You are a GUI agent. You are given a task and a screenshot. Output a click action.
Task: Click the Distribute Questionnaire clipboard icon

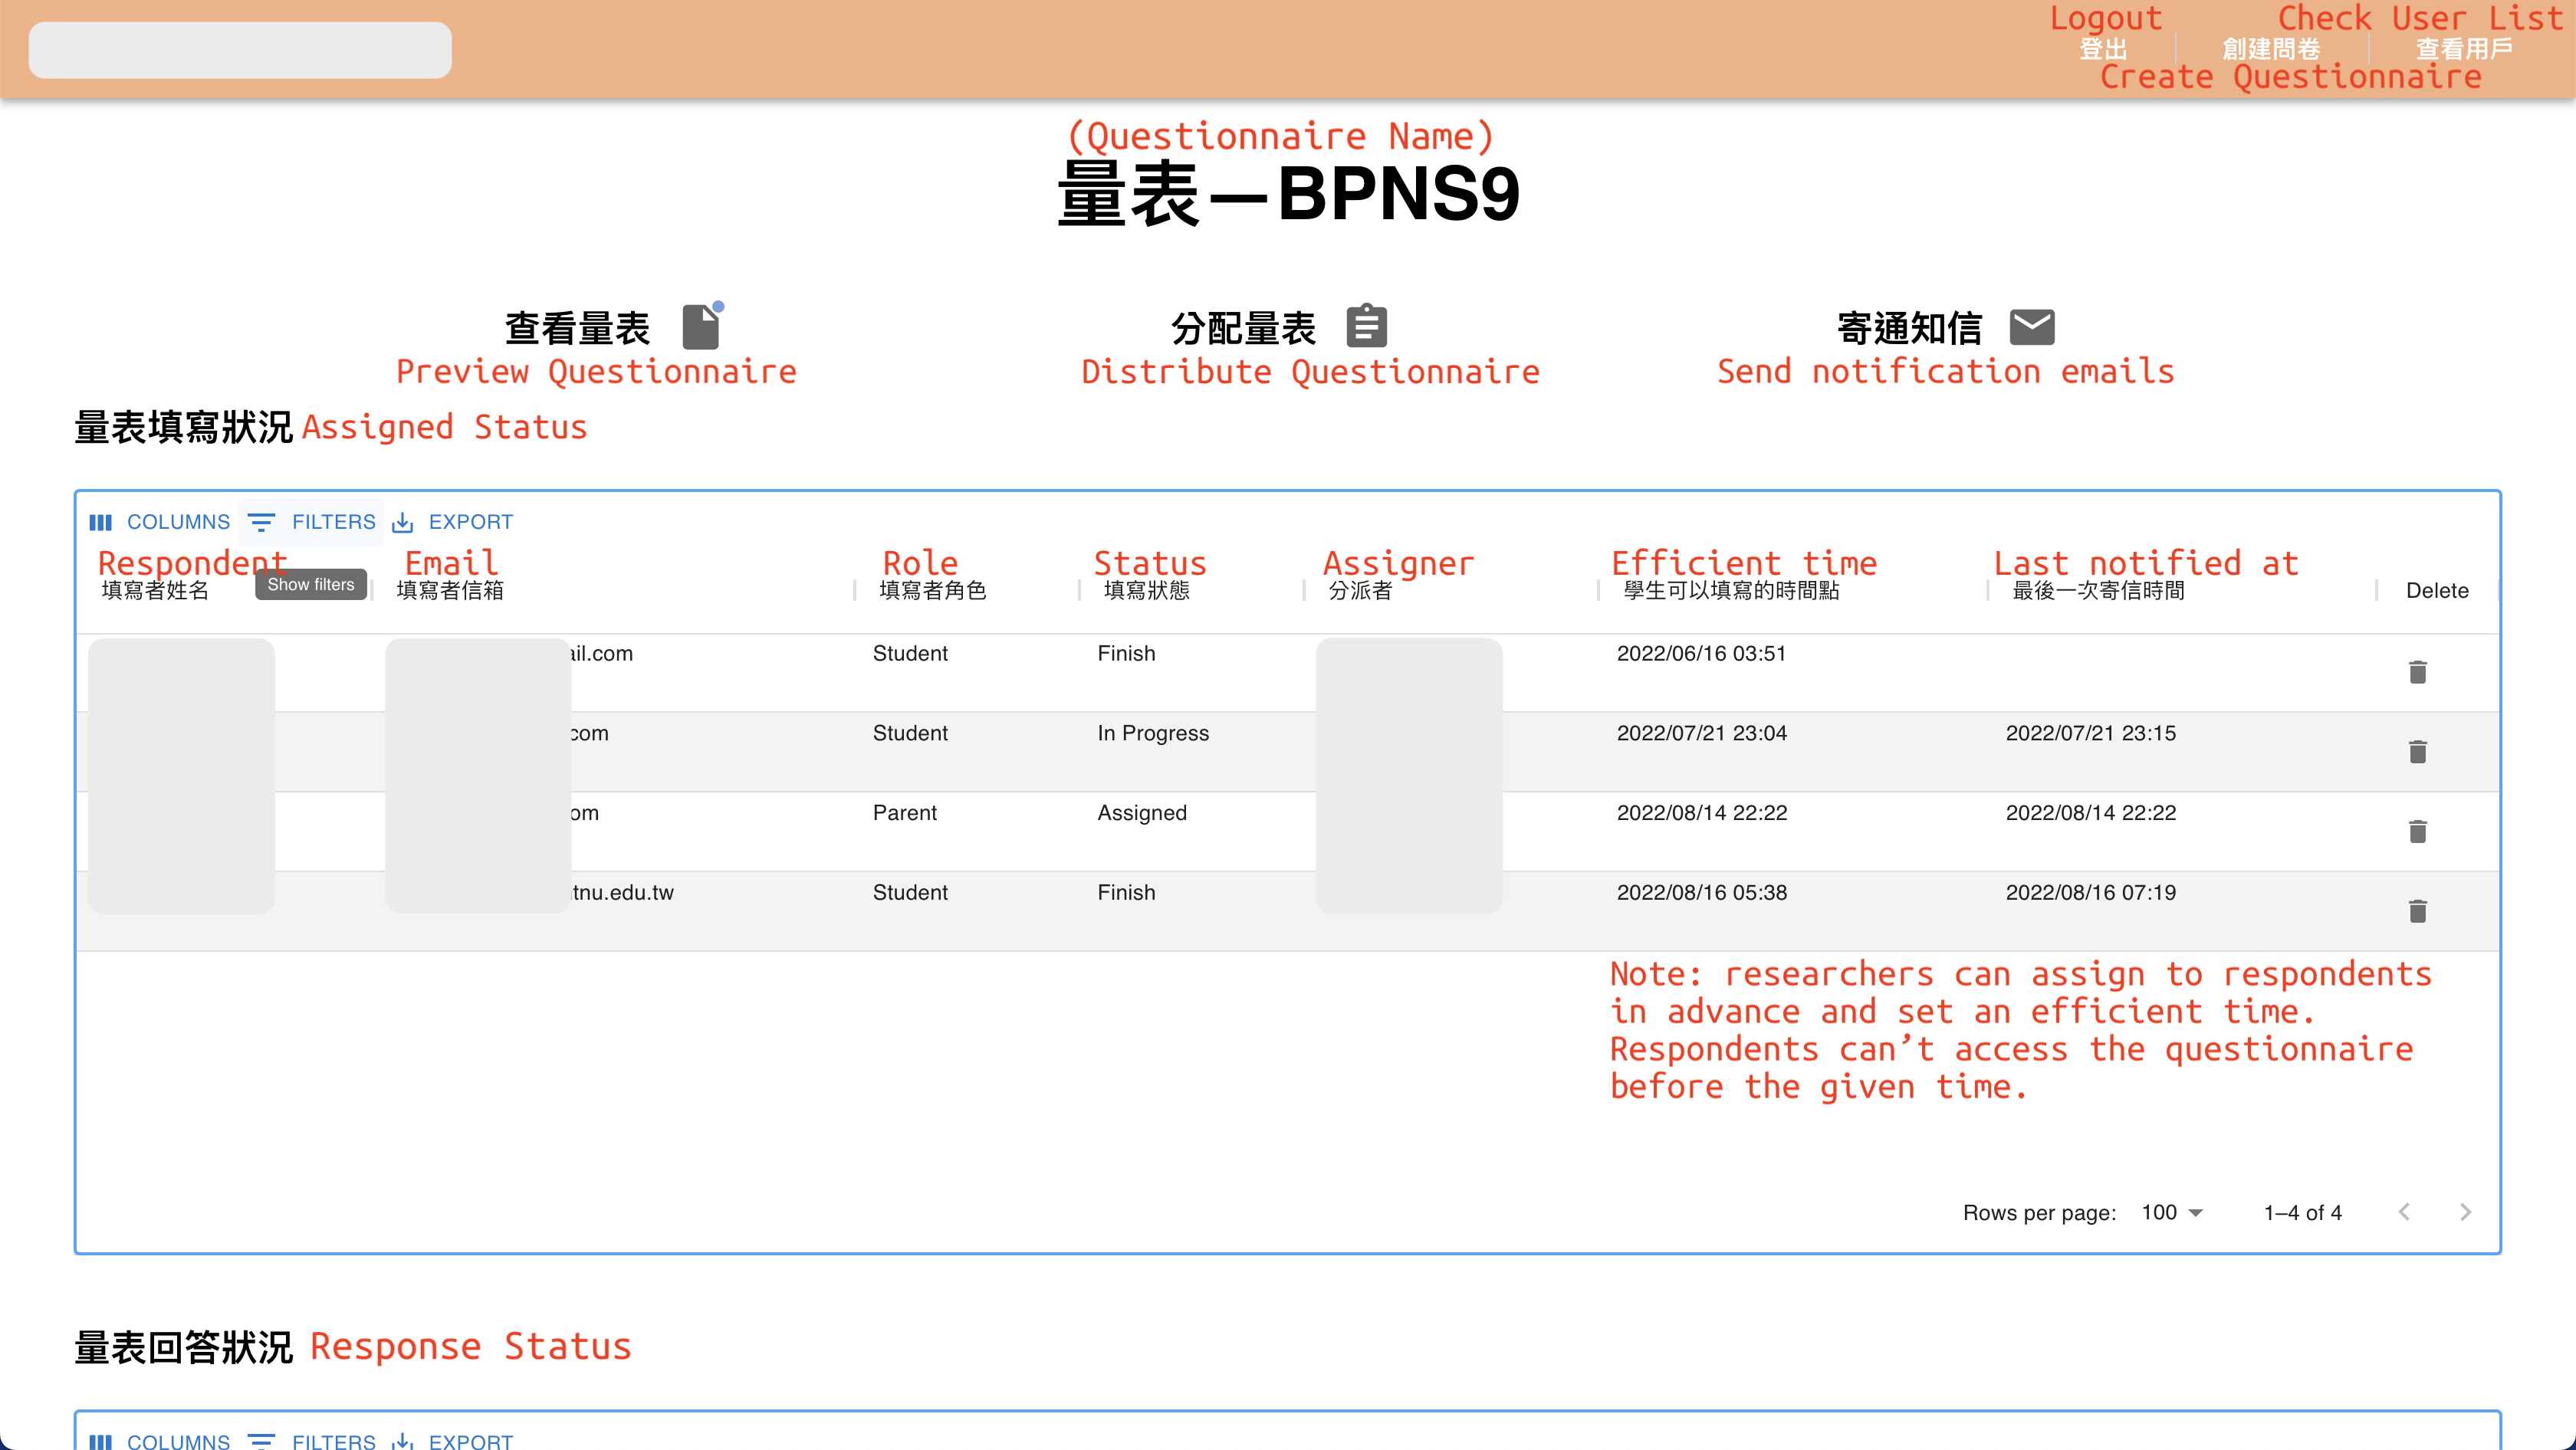[x=1366, y=326]
